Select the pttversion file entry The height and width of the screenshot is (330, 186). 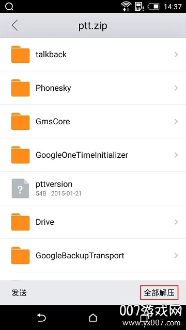tap(93, 188)
